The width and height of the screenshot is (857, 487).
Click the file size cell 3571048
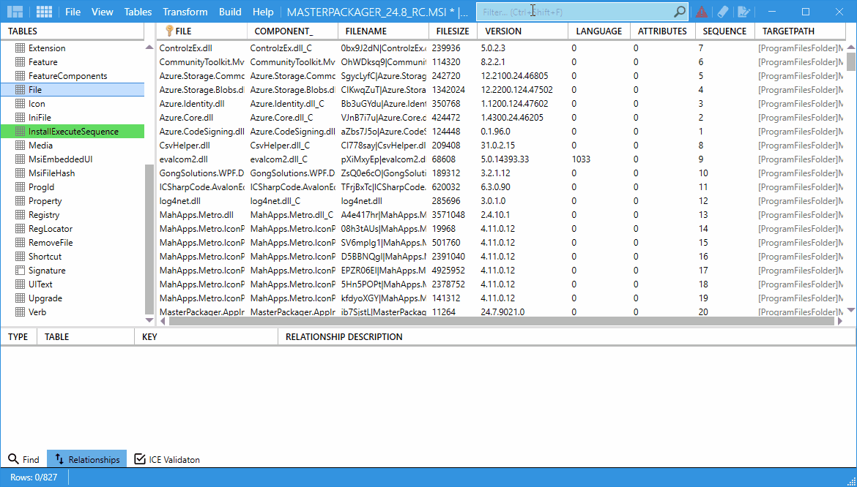tap(453, 215)
